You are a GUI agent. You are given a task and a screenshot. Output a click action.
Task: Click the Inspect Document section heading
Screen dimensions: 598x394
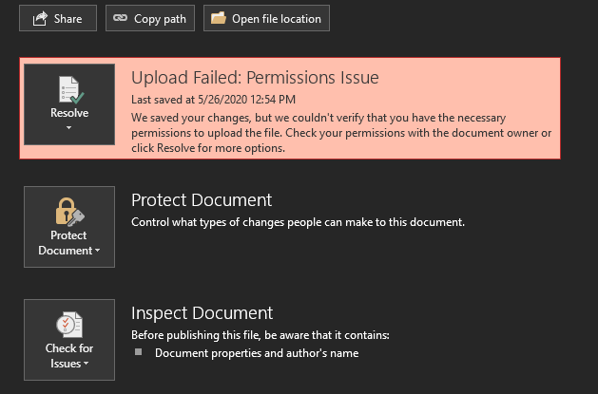tap(202, 312)
